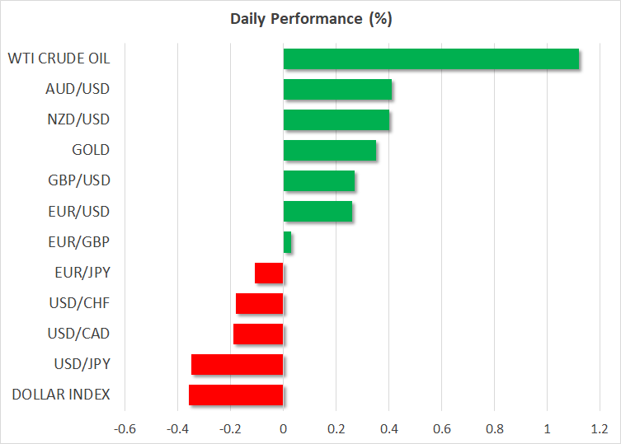Click the NZD/USD bar

click(336, 119)
